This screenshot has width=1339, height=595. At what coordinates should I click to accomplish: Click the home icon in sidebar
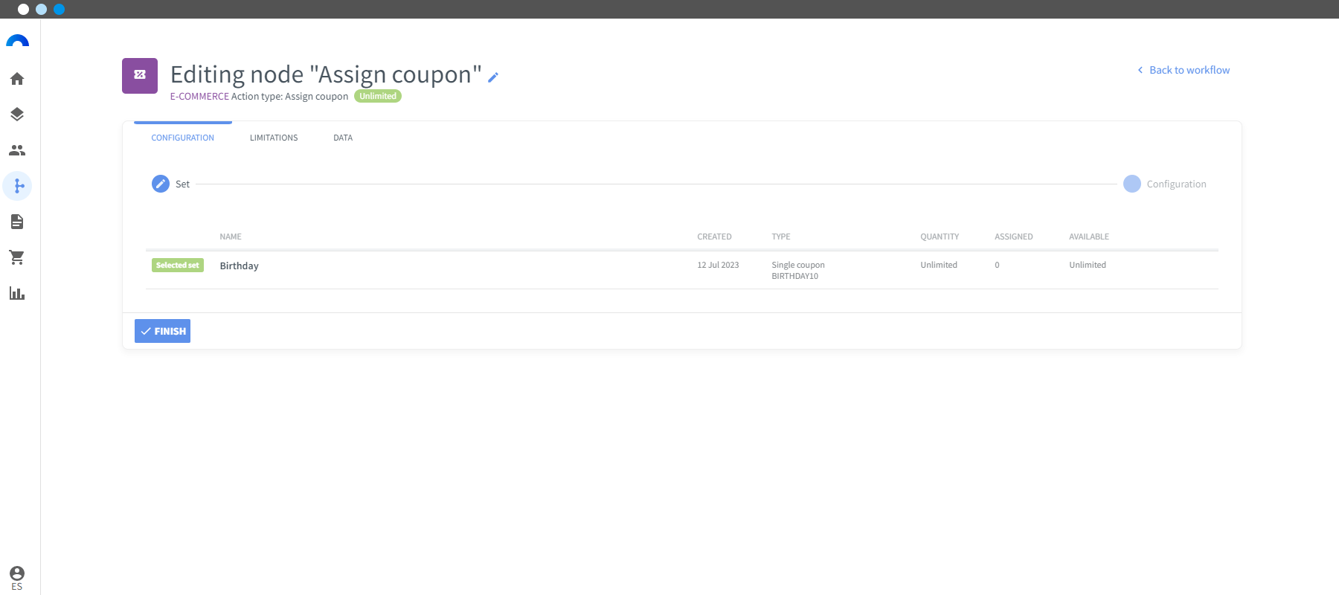click(x=17, y=79)
